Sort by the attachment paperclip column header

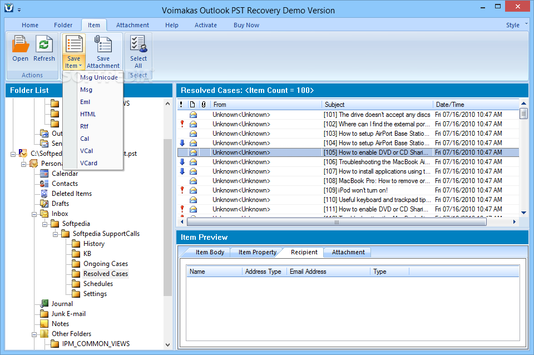point(204,105)
